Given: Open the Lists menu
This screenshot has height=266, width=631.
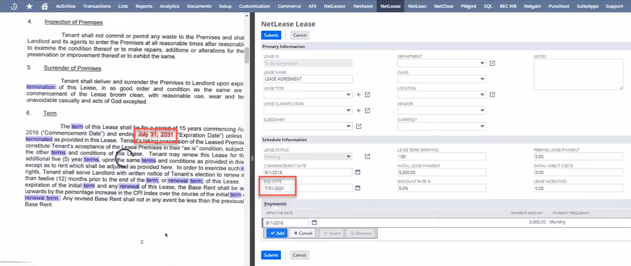Looking at the screenshot, I should (x=123, y=6).
